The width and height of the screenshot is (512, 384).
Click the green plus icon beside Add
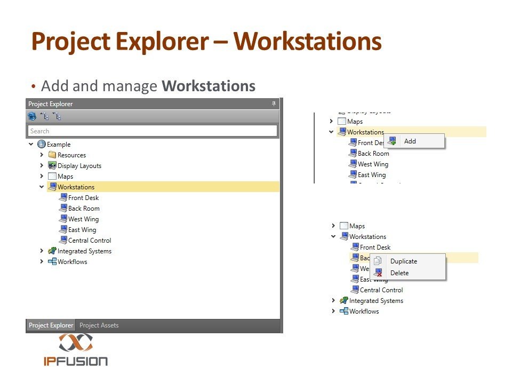click(x=392, y=141)
